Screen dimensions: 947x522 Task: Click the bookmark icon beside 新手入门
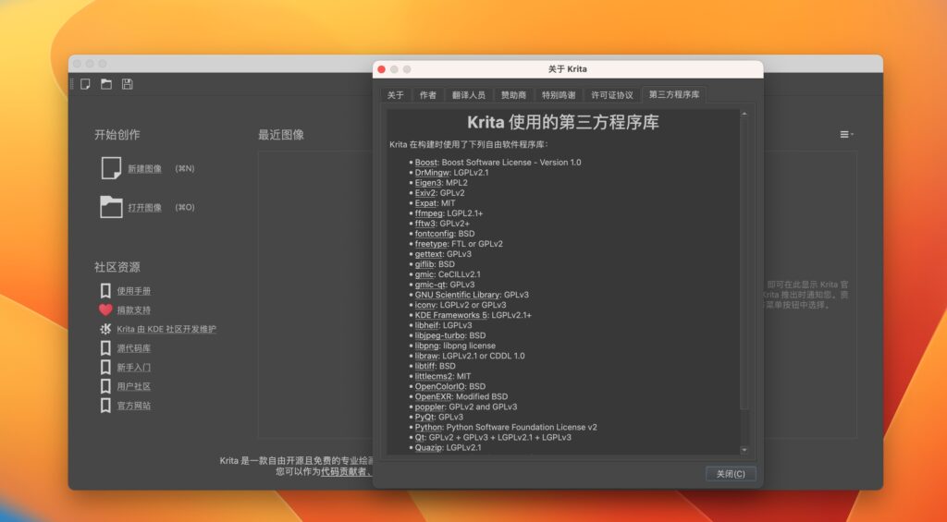(105, 368)
